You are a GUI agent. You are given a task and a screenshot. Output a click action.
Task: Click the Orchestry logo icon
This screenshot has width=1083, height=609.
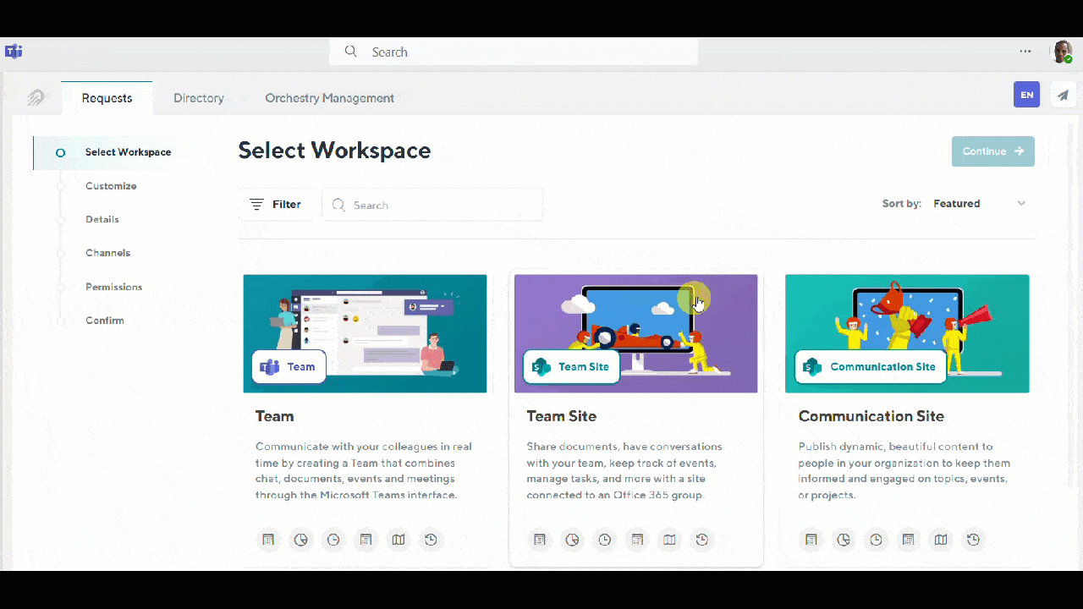click(x=36, y=98)
